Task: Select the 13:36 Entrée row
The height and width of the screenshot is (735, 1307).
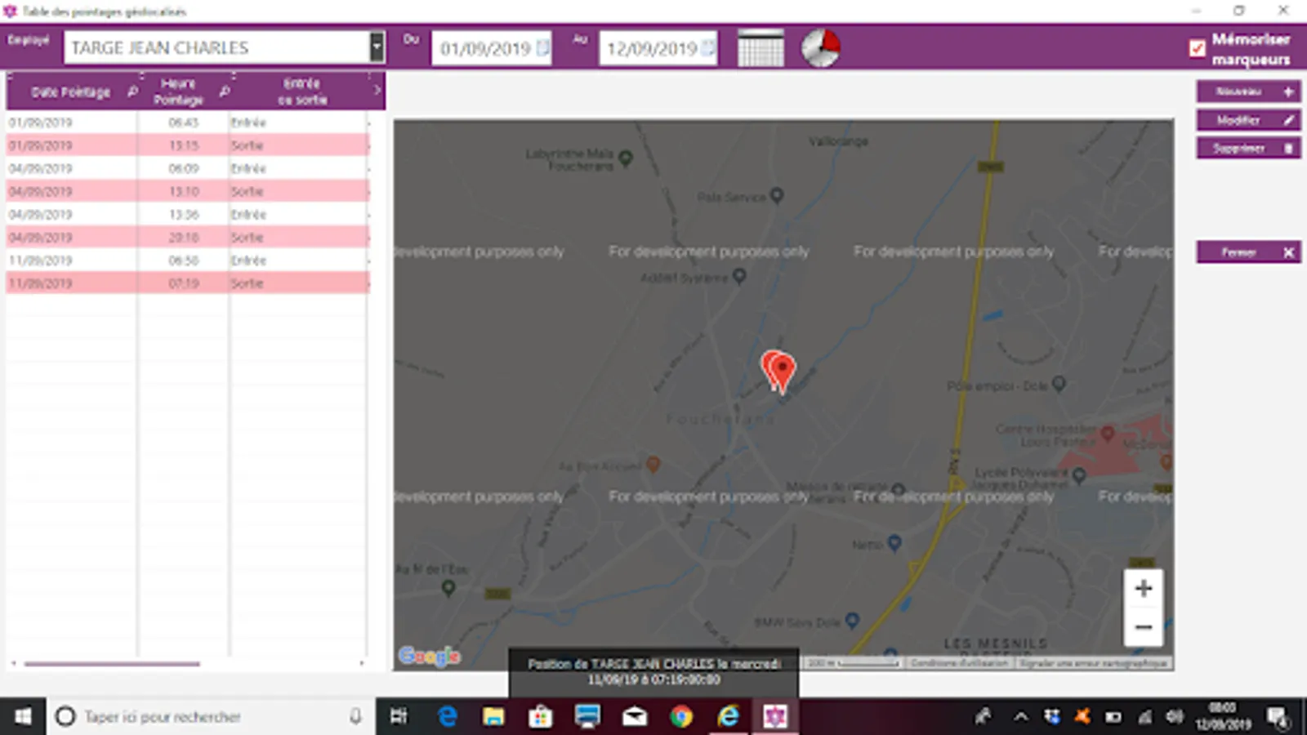Action: [187, 214]
